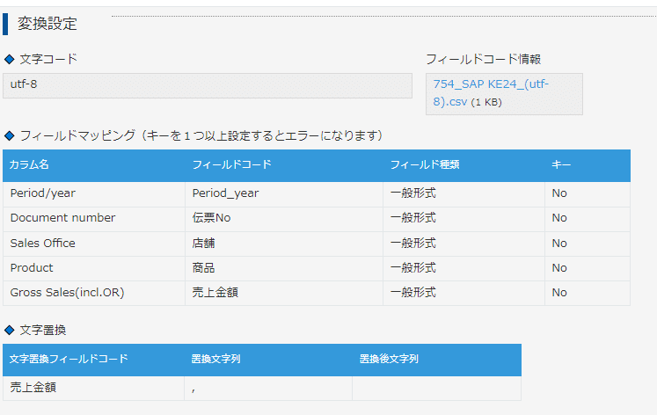This screenshot has height=415, width=657.
Task: Click the カラム名 column header
Action: point(29,164)
